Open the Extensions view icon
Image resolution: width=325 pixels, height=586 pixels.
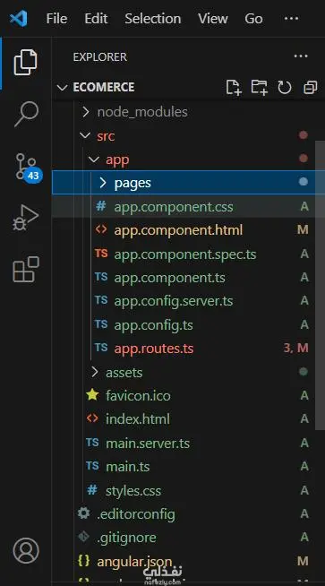26,269
